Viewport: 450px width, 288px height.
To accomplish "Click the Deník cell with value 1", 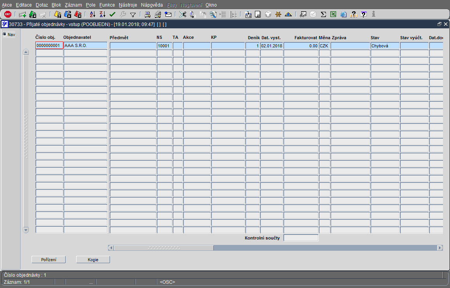I will click(253, 45).
